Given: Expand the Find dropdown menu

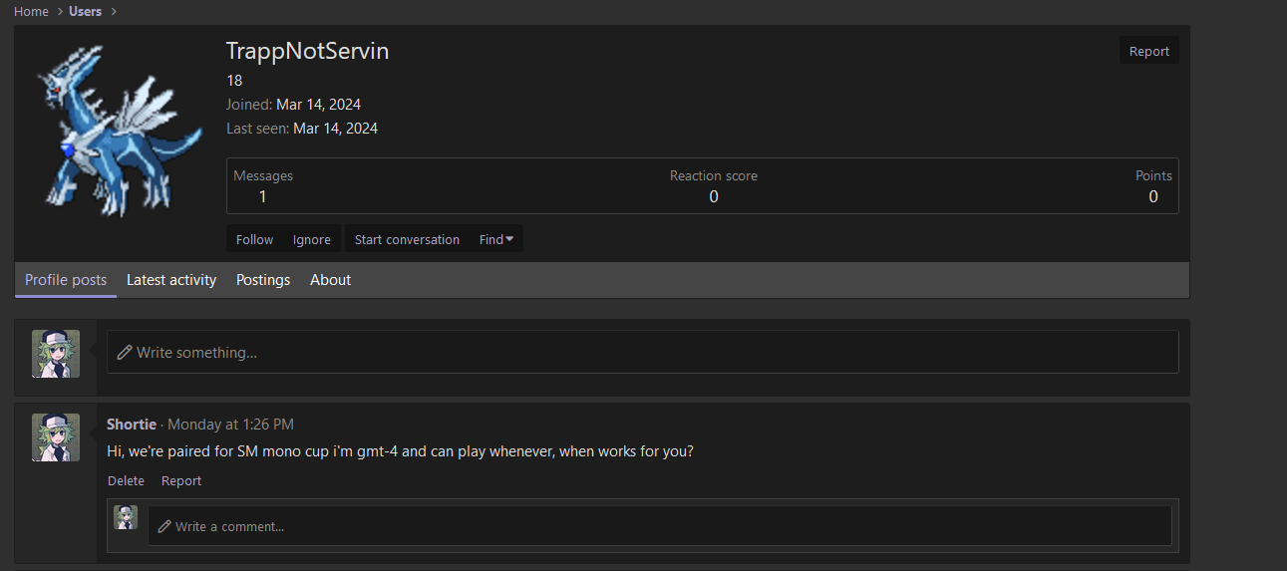Looking at the screenshot, I should pyautogui.click(x=496, y=239).
